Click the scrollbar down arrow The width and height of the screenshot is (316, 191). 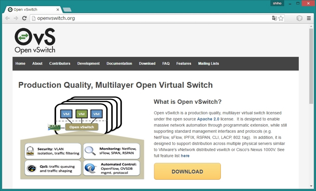click(x=311, y=186)
